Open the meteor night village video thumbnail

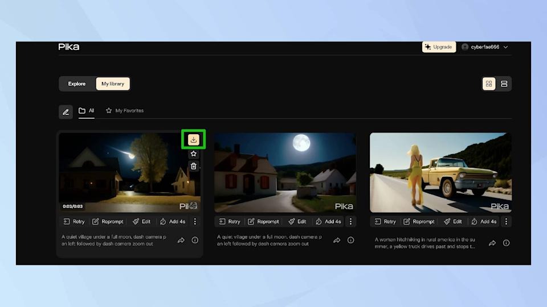click(x=129, y=173)
